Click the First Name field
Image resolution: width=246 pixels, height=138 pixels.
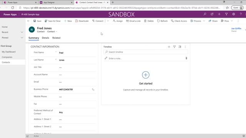(x=77, y=53)
